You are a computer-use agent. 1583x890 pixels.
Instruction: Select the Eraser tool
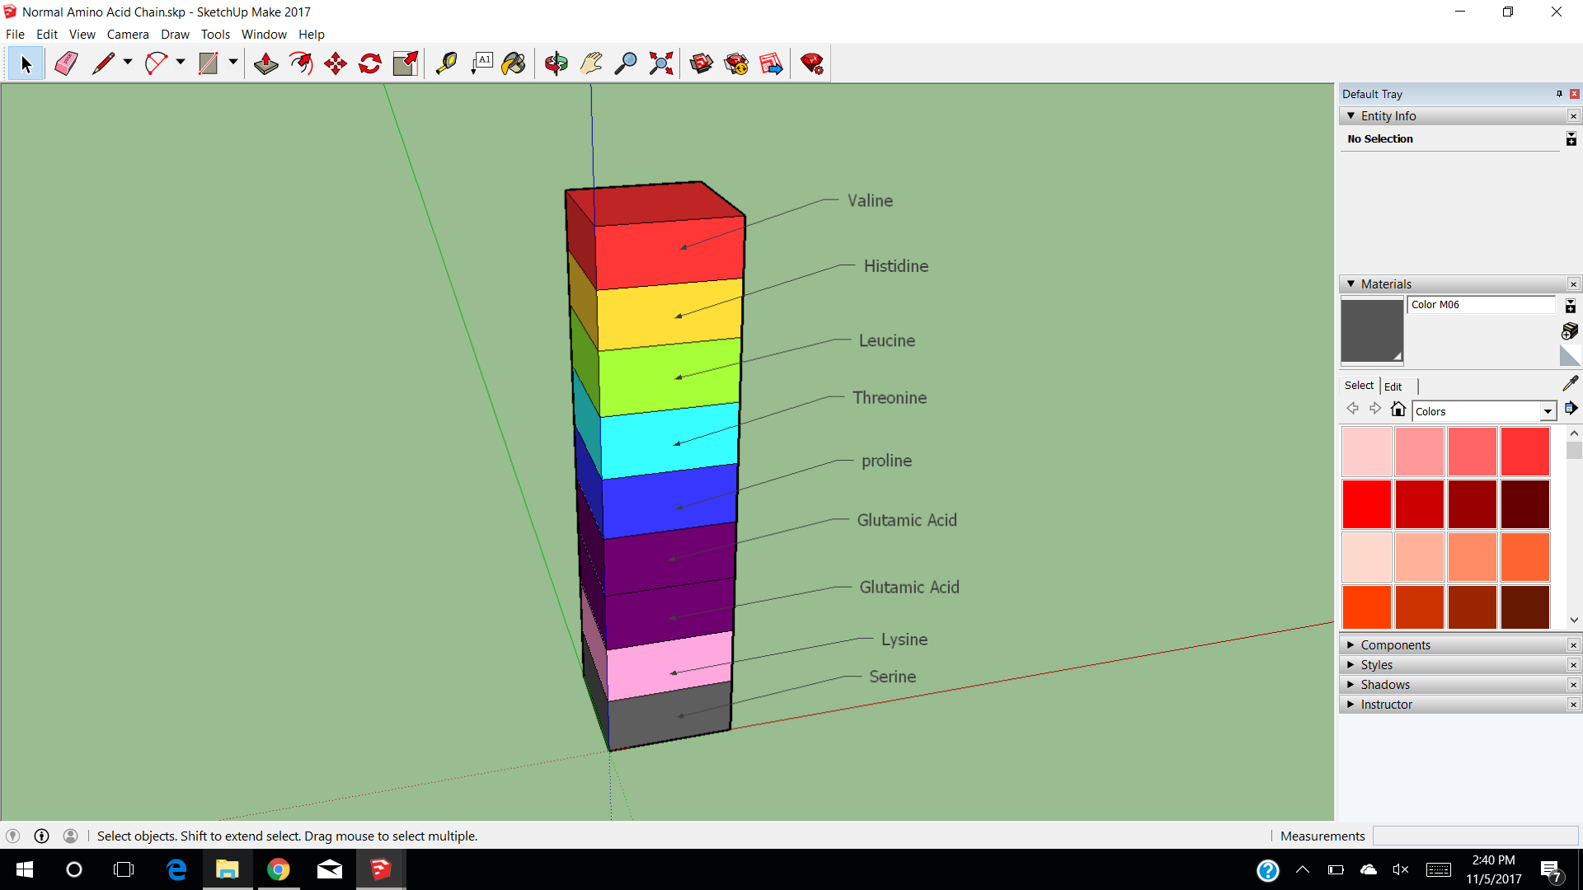pyautogui.click(x=66, y=63)
